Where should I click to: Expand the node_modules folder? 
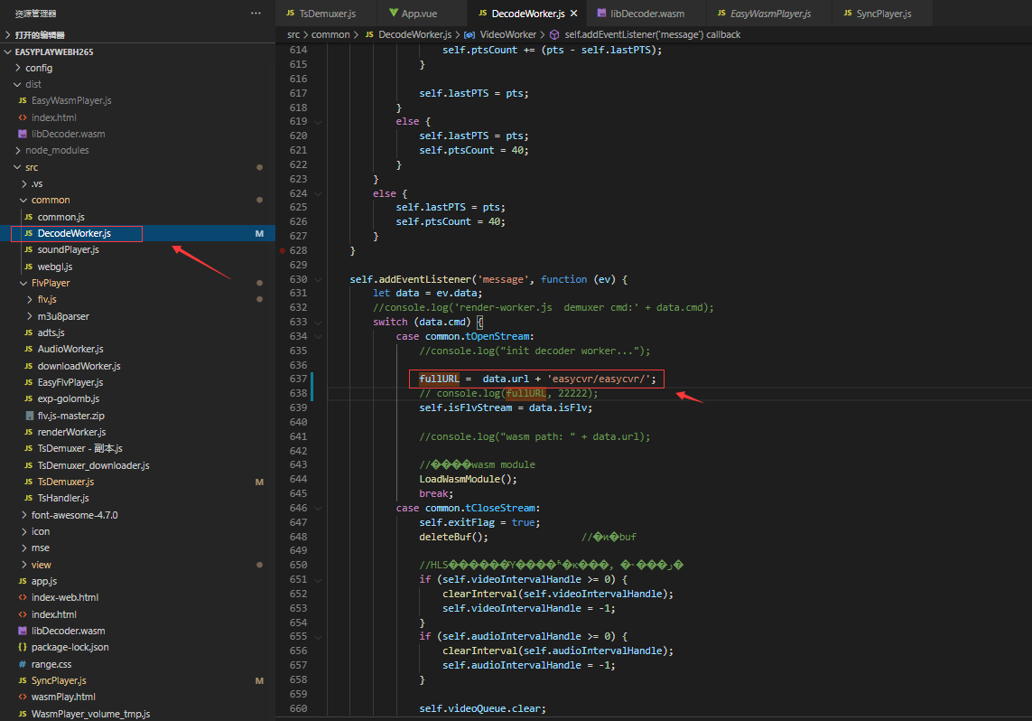pos(137,150)
